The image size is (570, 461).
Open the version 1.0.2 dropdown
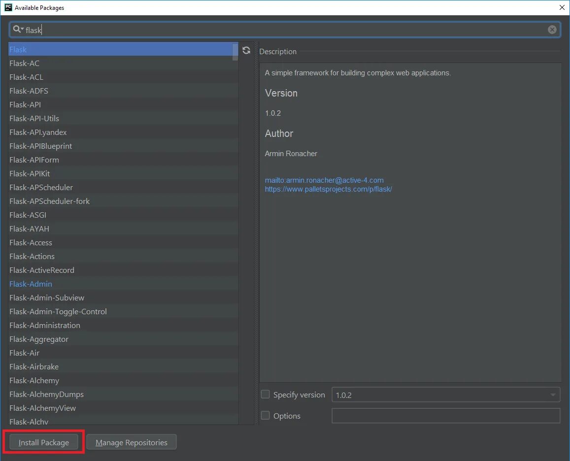click(x=446, y=395)
